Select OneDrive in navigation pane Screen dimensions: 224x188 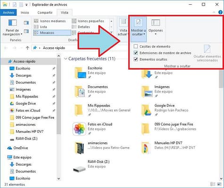point(20,148)
